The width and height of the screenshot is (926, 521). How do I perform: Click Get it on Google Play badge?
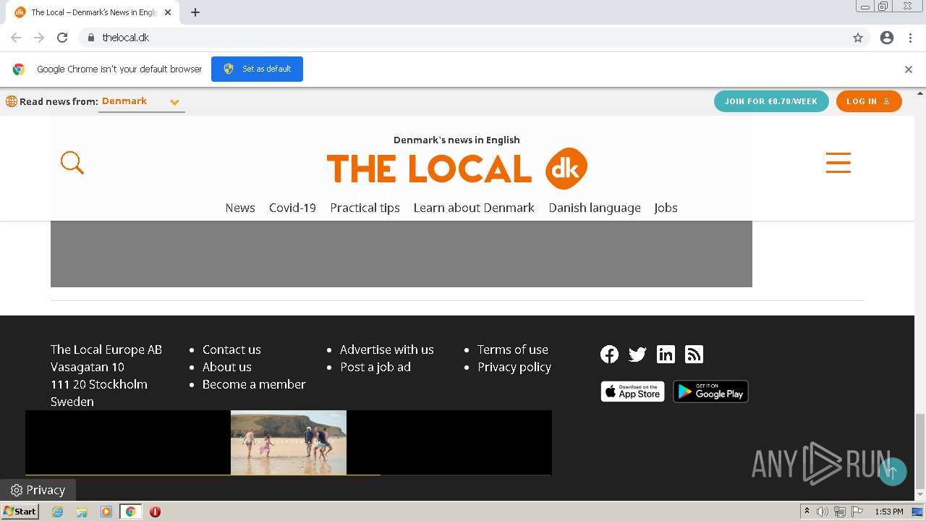710,391
